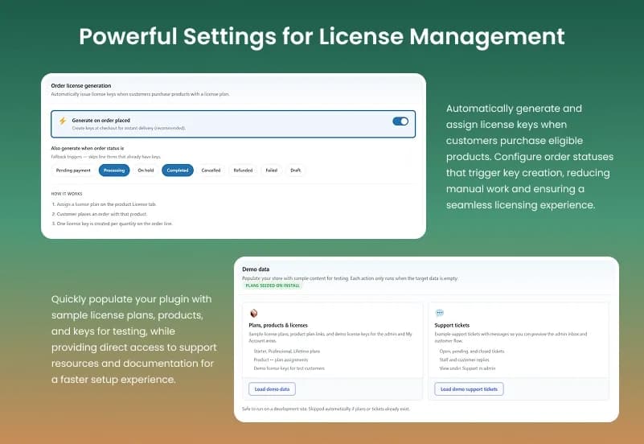Click the 'Fallback triggers' description text
This screenshot has height=444, width=644.
(106, 157)
